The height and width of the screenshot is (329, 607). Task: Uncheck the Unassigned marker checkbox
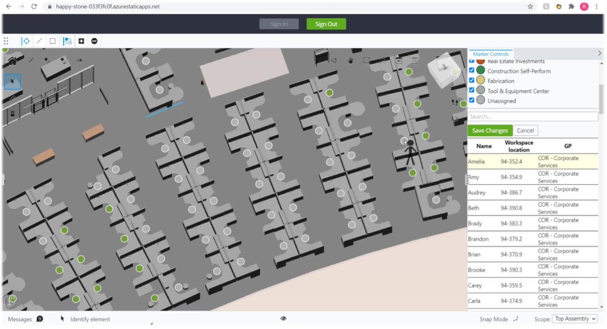(x=472, y=100)
